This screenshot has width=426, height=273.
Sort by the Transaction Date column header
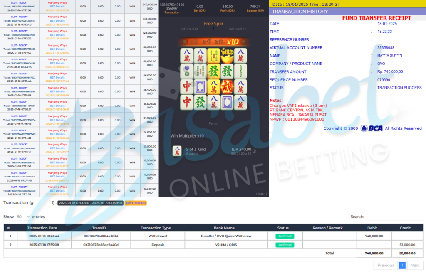(42, 228)
